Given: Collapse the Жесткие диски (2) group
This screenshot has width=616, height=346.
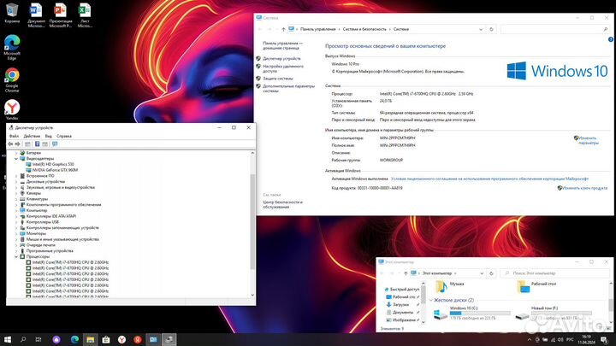Looking at the screenshot, I should point(431,300).
